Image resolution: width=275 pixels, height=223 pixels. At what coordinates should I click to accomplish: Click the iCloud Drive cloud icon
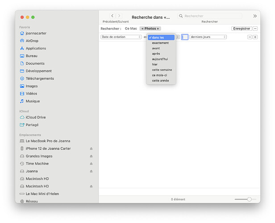click(x=22, y=117)
